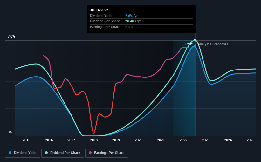Image resolution: width=261 pixels, height=162 pixels.
Task: Click the Jul 14 2022 tooltip date
Action: point(99,10)
